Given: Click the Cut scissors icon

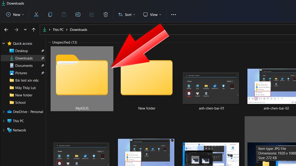Looking at the screenshot, I should tap(36, 14).
